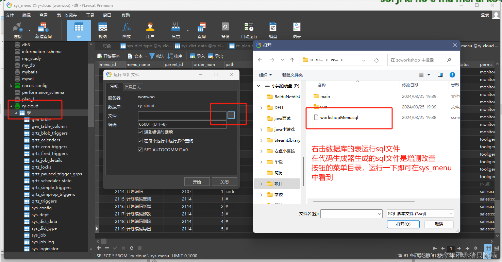Click refresh icon in grid bottom bar
This screenshot has width=502, height=262.
(x=131, y=248)
